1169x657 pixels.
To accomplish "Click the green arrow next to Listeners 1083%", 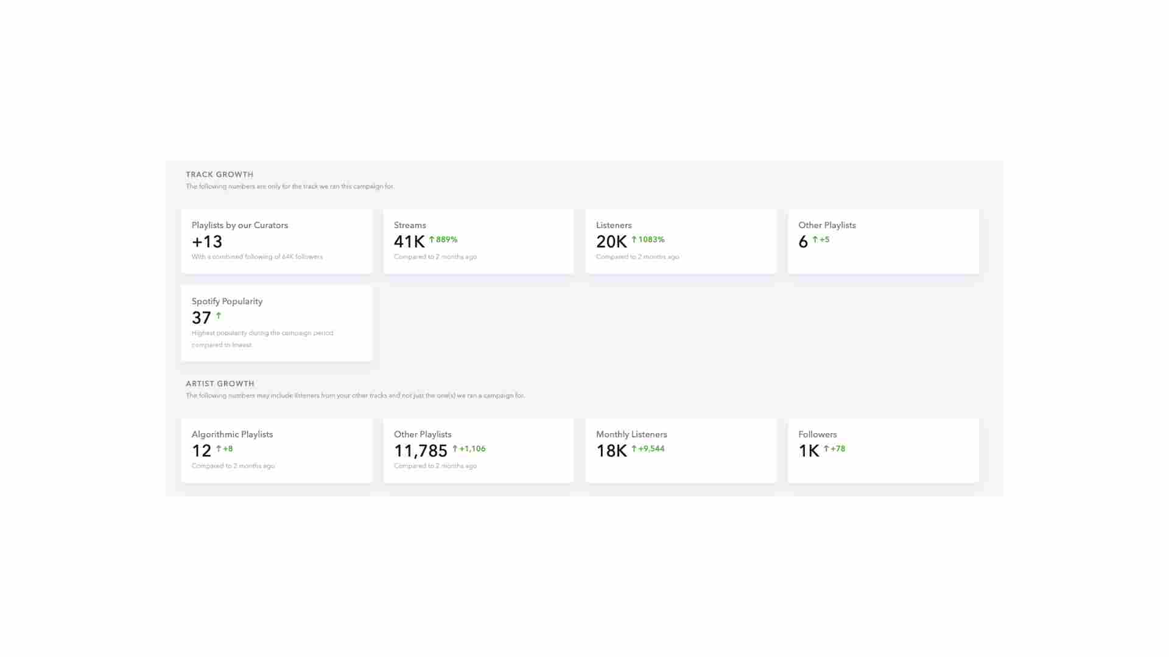I will (634, 240).
